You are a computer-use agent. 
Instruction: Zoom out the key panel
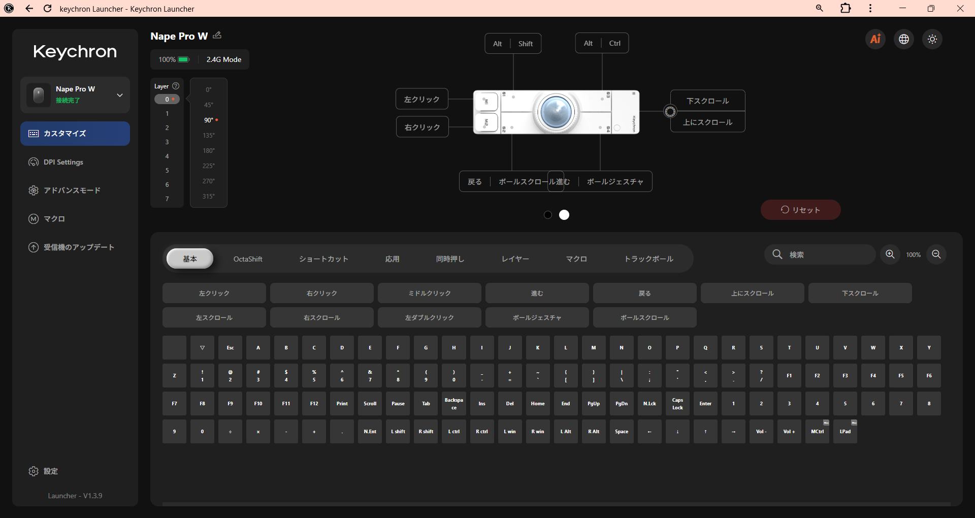[x=936, y=254]
